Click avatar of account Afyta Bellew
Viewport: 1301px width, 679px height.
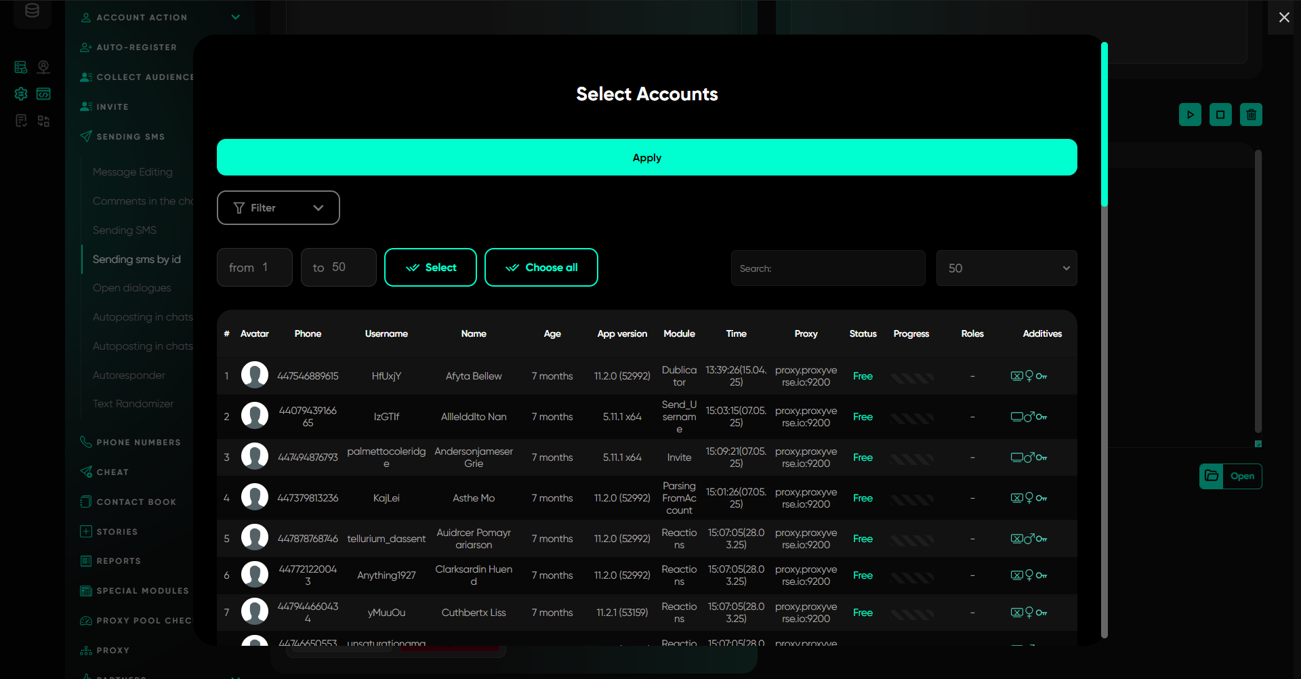click(255, 375)
